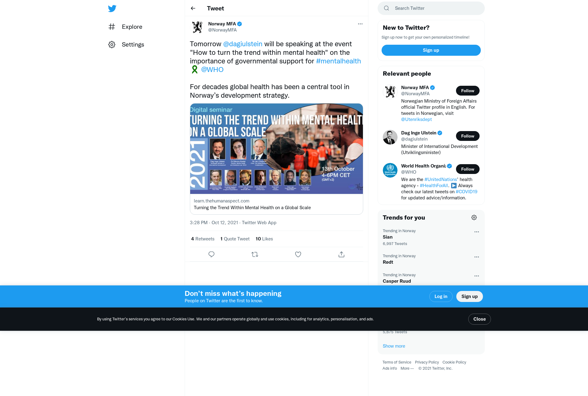Viewport: 588px width, 396px height.
Task: Open more options for Casper Ruud trend
Action: click(x=477, y=276)
